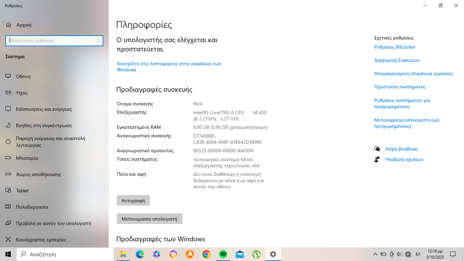Click the magnifier icon in the settings search box

click(99, 41)
